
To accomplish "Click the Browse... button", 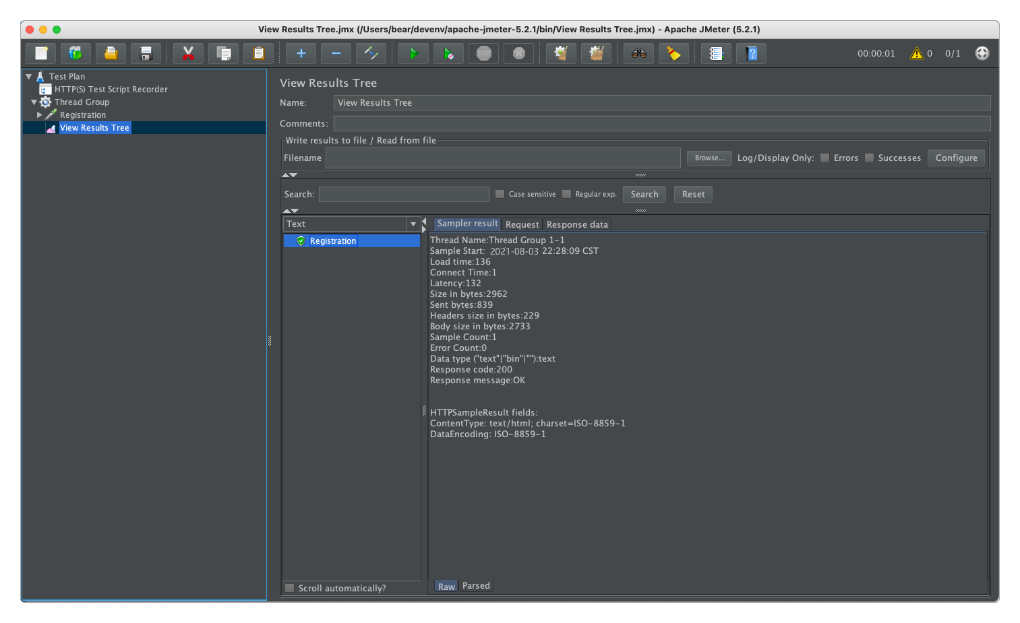I will click(709, 158).
